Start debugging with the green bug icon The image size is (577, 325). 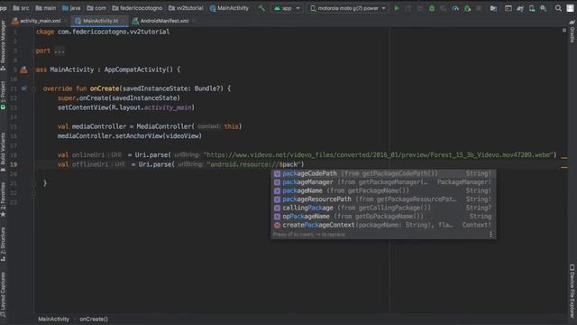pyautogui.click(x=432, y=8)
